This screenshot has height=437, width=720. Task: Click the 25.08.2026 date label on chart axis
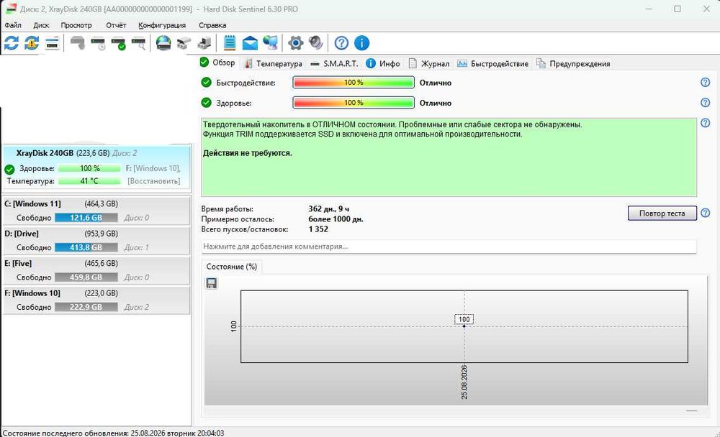(x=464, y=382)
